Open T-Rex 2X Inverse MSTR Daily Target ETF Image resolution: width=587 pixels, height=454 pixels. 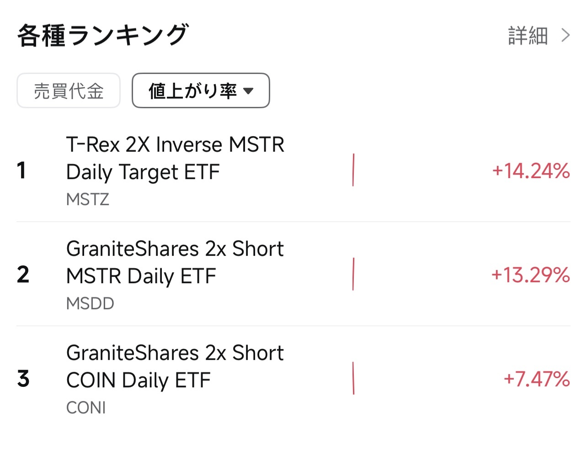point(175,158)
